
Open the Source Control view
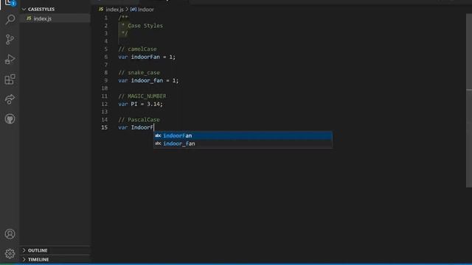(10, 39)
